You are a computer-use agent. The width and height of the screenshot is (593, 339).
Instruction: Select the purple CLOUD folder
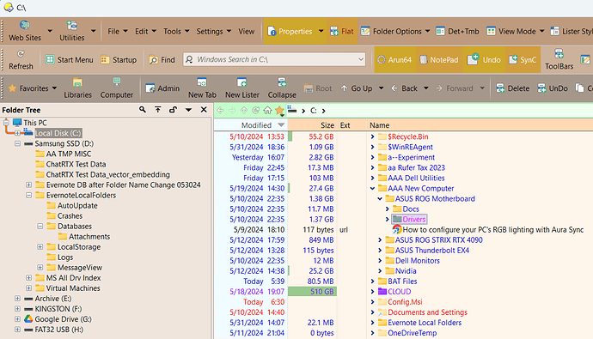coord(399,292)
